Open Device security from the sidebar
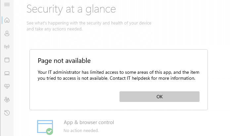This screenshot has width=232, height=136. (x=7, y=73)
